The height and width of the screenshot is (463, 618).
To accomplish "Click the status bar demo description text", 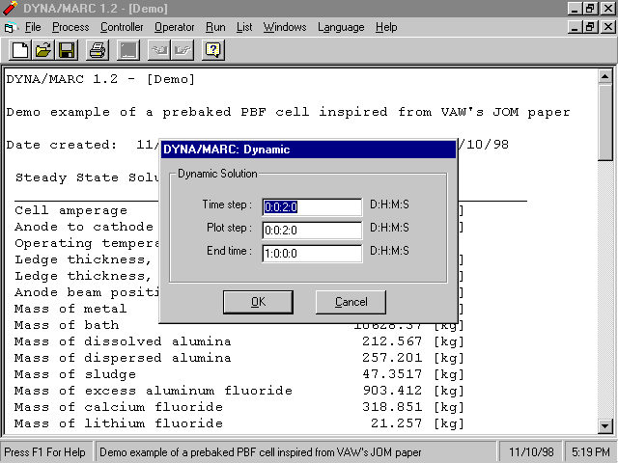I will tap(260, 452).
